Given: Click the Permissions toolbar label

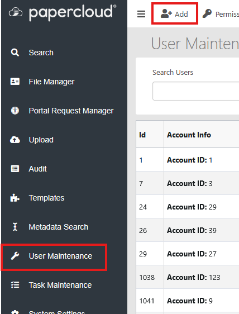Looking at the screenshot, I should click(227, 14).
